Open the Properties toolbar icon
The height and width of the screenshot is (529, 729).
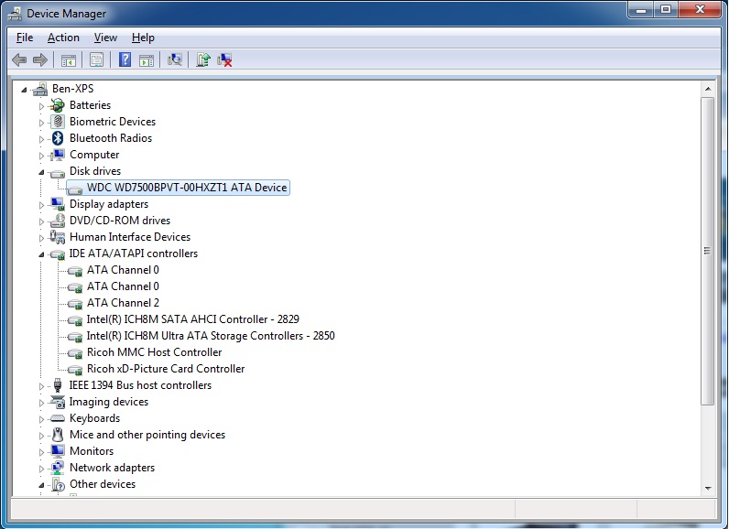point(97,59)
